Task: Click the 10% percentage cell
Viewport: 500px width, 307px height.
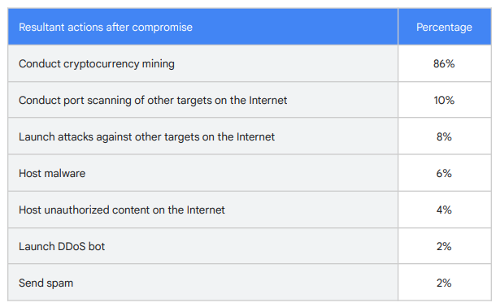Action: coord(444,100)
